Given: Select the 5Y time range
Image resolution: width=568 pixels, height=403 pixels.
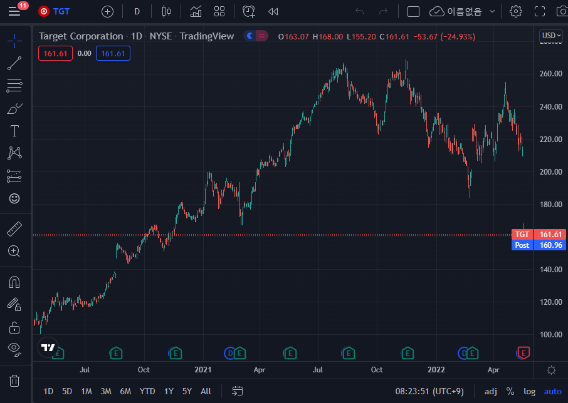Looking at the screenshot, I should pyautogui.click(x=187, y=391).
